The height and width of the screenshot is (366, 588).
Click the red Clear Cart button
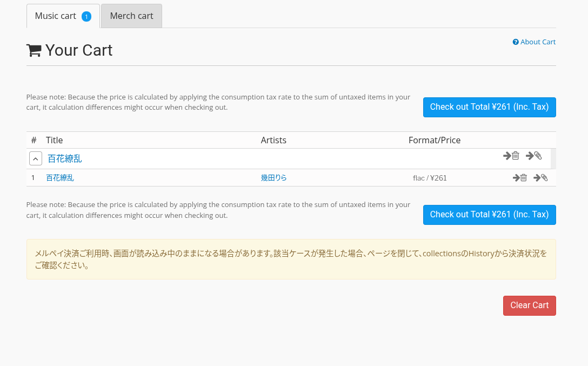(529, 305)
